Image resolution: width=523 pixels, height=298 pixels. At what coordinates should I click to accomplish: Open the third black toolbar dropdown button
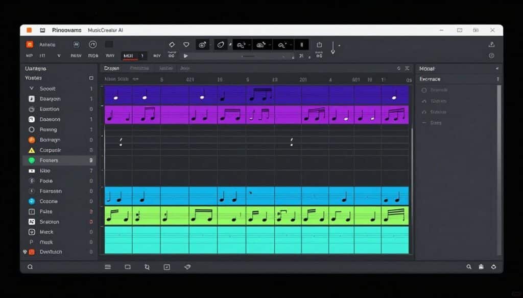242,44
